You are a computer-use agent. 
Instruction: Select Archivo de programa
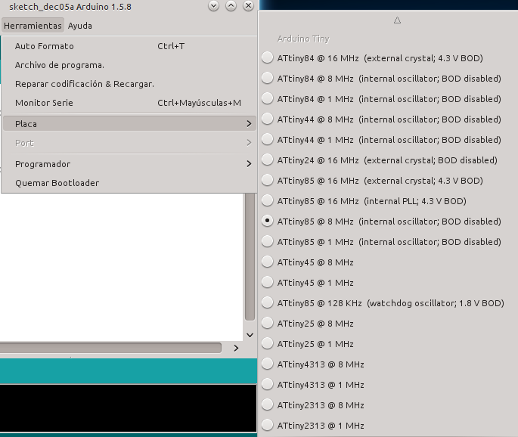[129, 65]
